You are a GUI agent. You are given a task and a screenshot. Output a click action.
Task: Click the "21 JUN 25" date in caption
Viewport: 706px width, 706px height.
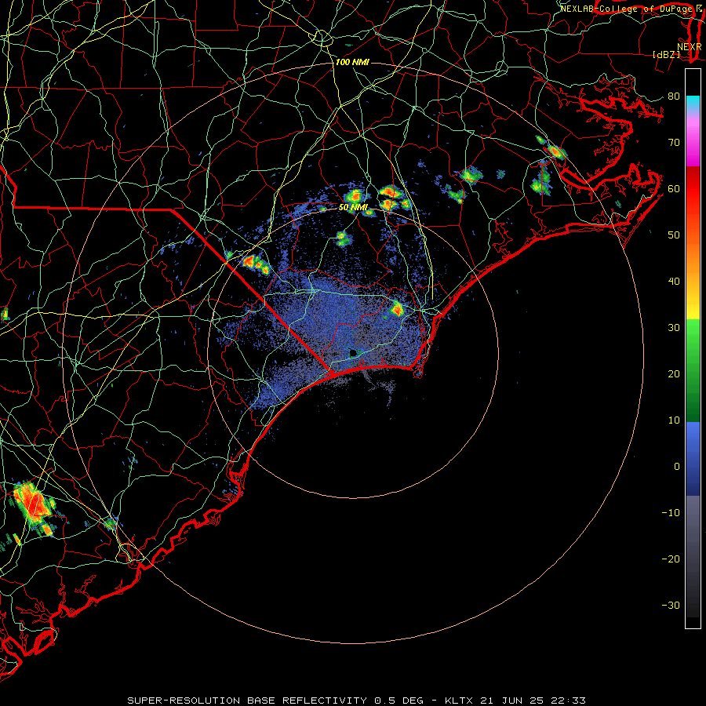tap(513, 701)
